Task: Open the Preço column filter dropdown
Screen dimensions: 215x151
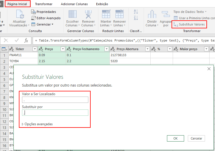Action: click(63, 49)
